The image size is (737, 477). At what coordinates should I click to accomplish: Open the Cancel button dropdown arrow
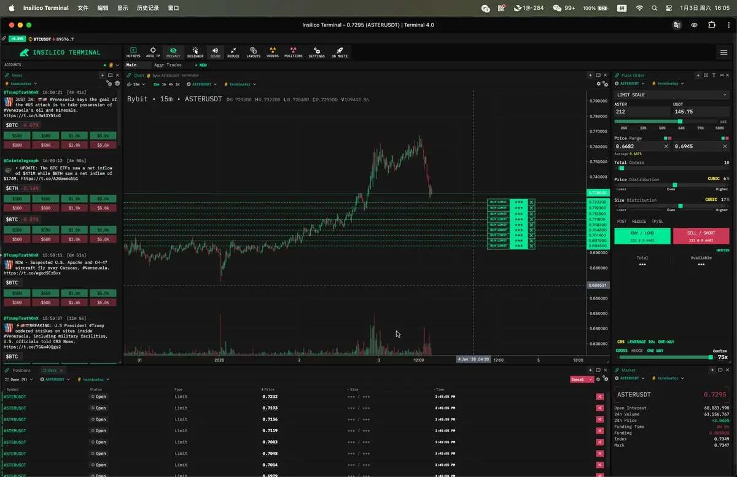pos(590,379)
